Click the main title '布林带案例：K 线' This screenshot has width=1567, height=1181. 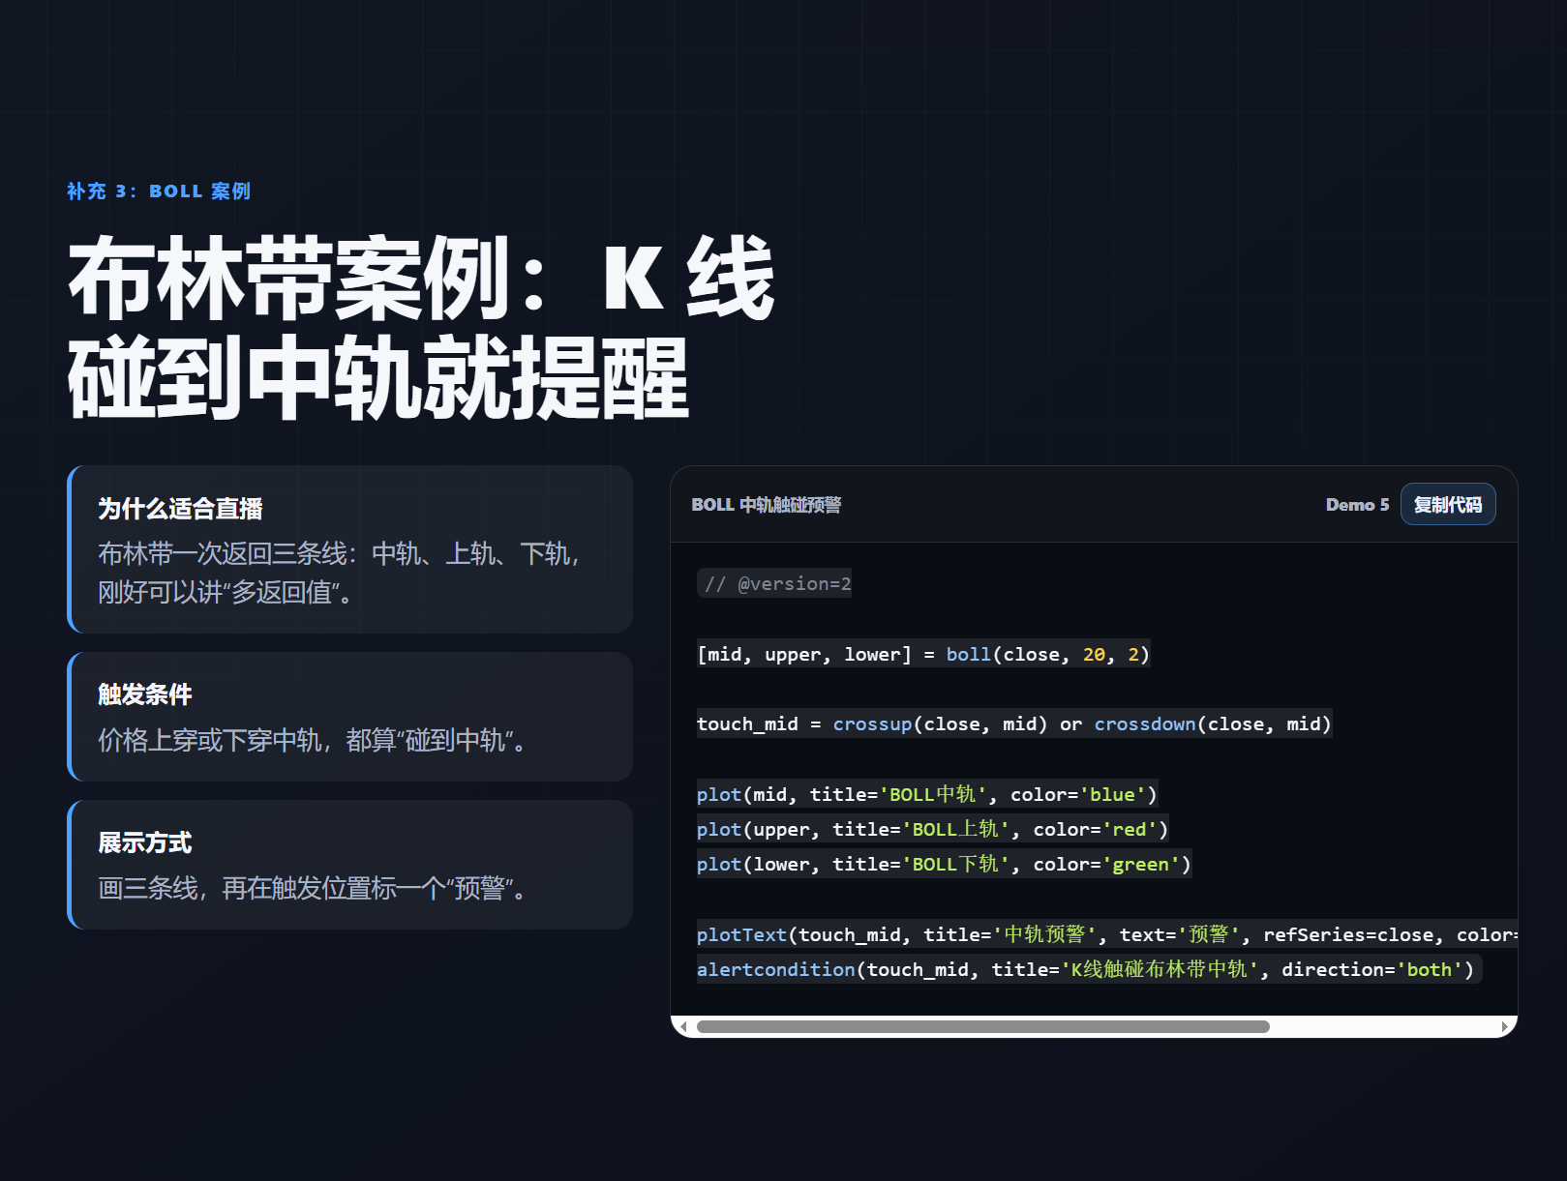click(422, 278)
